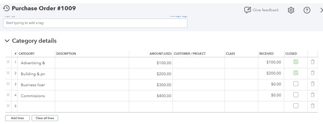Image resolution: width=323 pixels, height=124 pixels.
Task: Delete line 1 Advertising with trash icon
Action: 313,62
